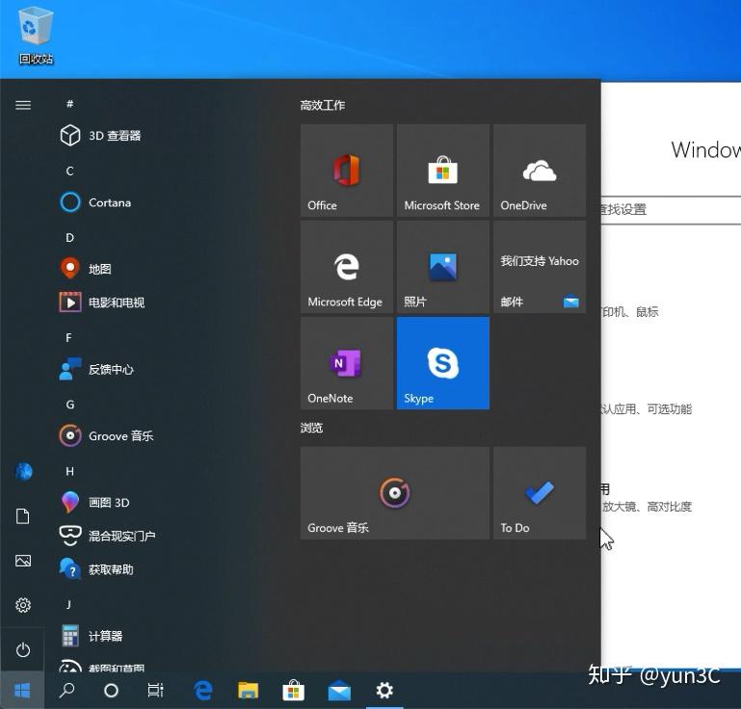Open Edge from the taskbar
741x709 pixels.
click(202, 691)
